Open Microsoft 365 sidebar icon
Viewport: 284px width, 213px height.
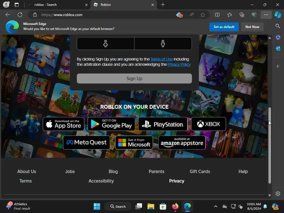278,37
